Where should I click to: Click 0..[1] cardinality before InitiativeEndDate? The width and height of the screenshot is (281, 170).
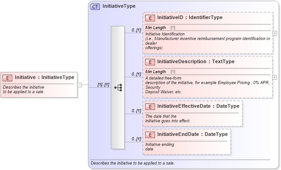(136, 139)
